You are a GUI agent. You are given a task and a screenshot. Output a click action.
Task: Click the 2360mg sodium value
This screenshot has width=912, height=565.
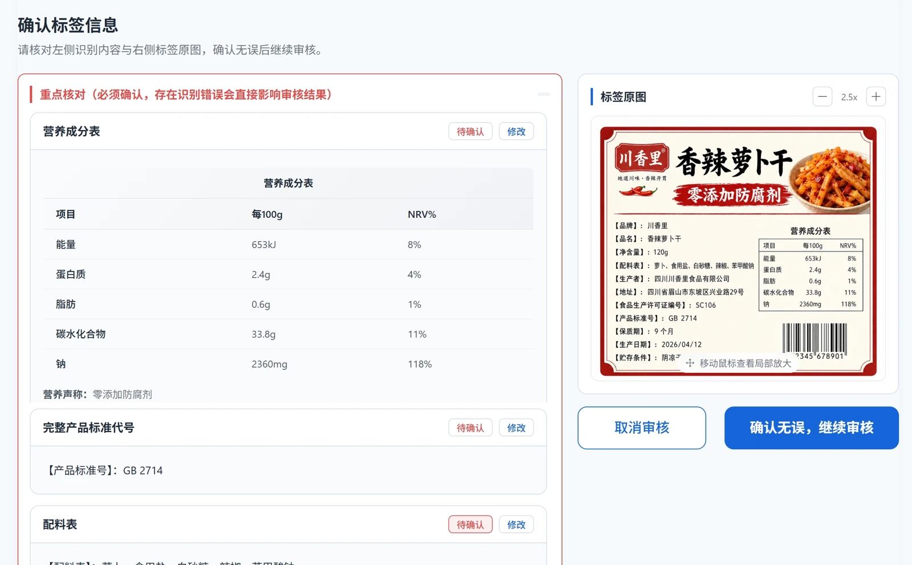(270, 364)
